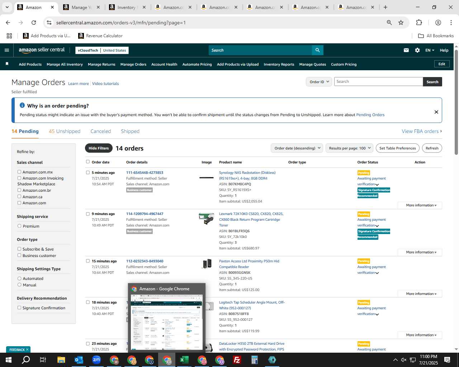Image resolution: width=459 pixels, height=367 pixels.
Task: Open Zoom from the taskbar
Action: coord(96,360)
